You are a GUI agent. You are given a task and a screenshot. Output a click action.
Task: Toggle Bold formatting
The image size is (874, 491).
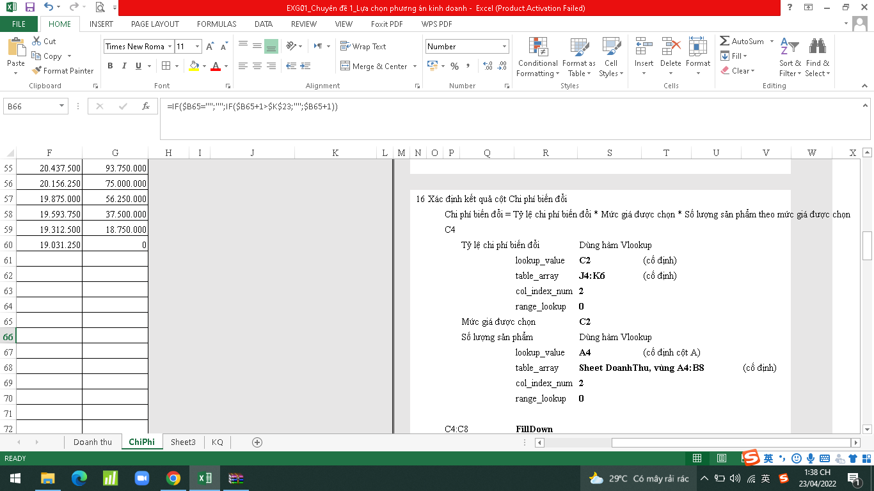pos(110,66)
